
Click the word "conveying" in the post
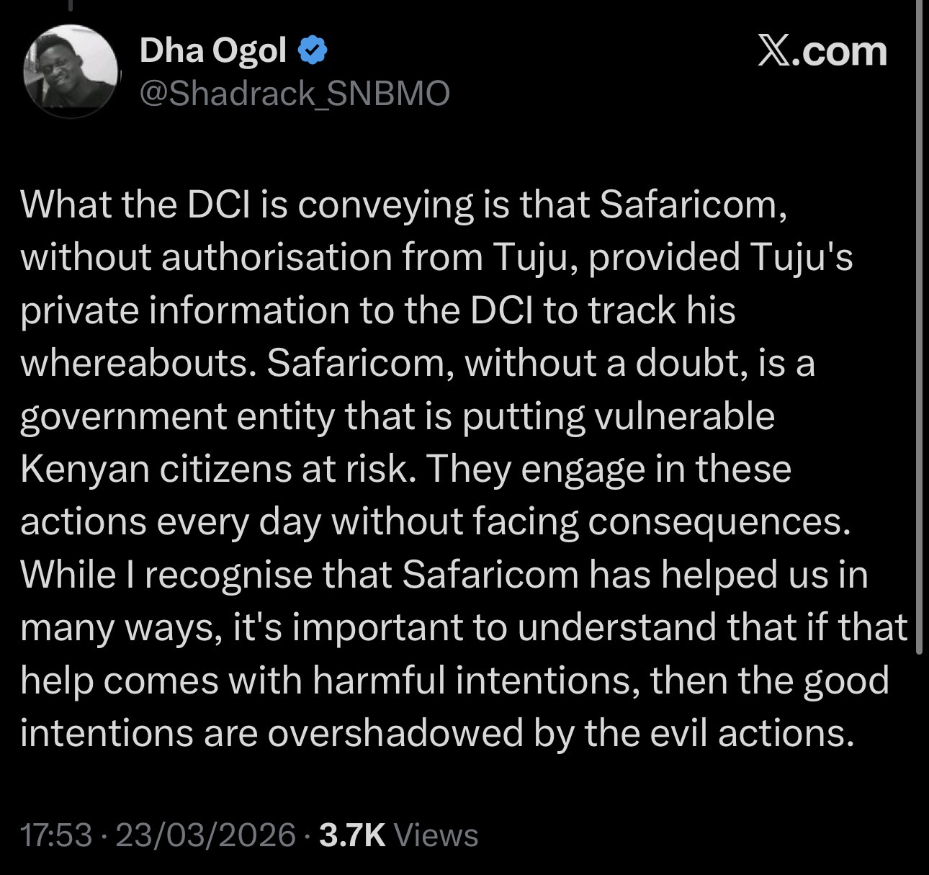pos(385,205)
